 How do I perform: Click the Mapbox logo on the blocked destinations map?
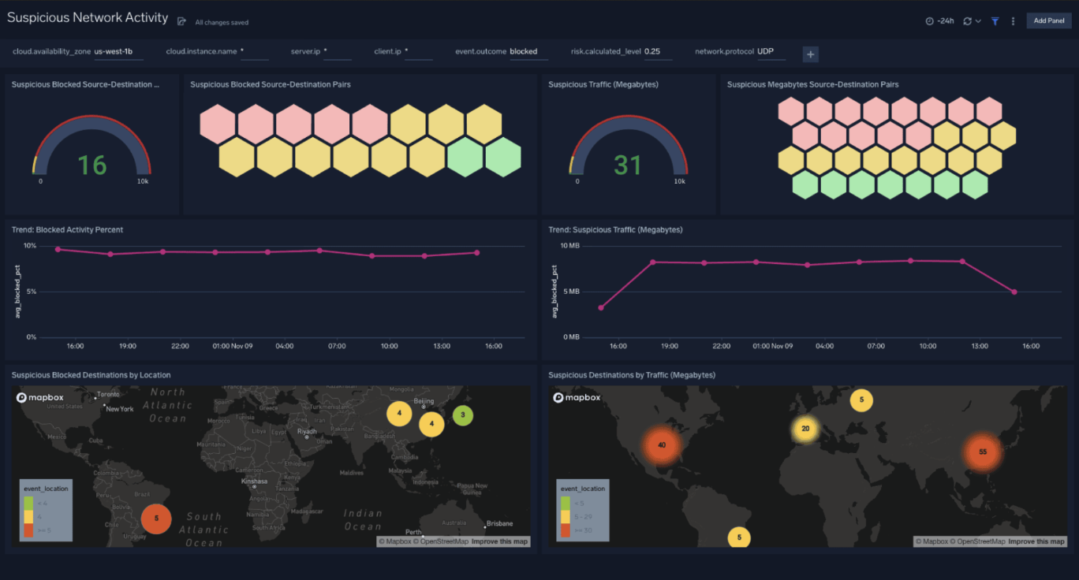(x=39, y=397)
